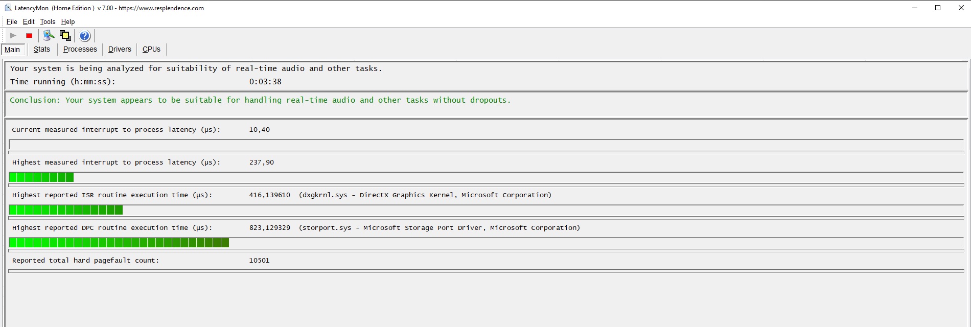The width and height of the screenshot is (971, 327).
Task: Click the green Conclusion text line
Action: 260,100
